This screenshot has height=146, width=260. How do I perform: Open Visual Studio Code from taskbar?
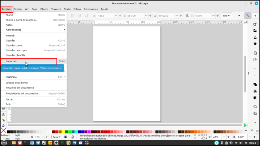[x=75, y=143]
